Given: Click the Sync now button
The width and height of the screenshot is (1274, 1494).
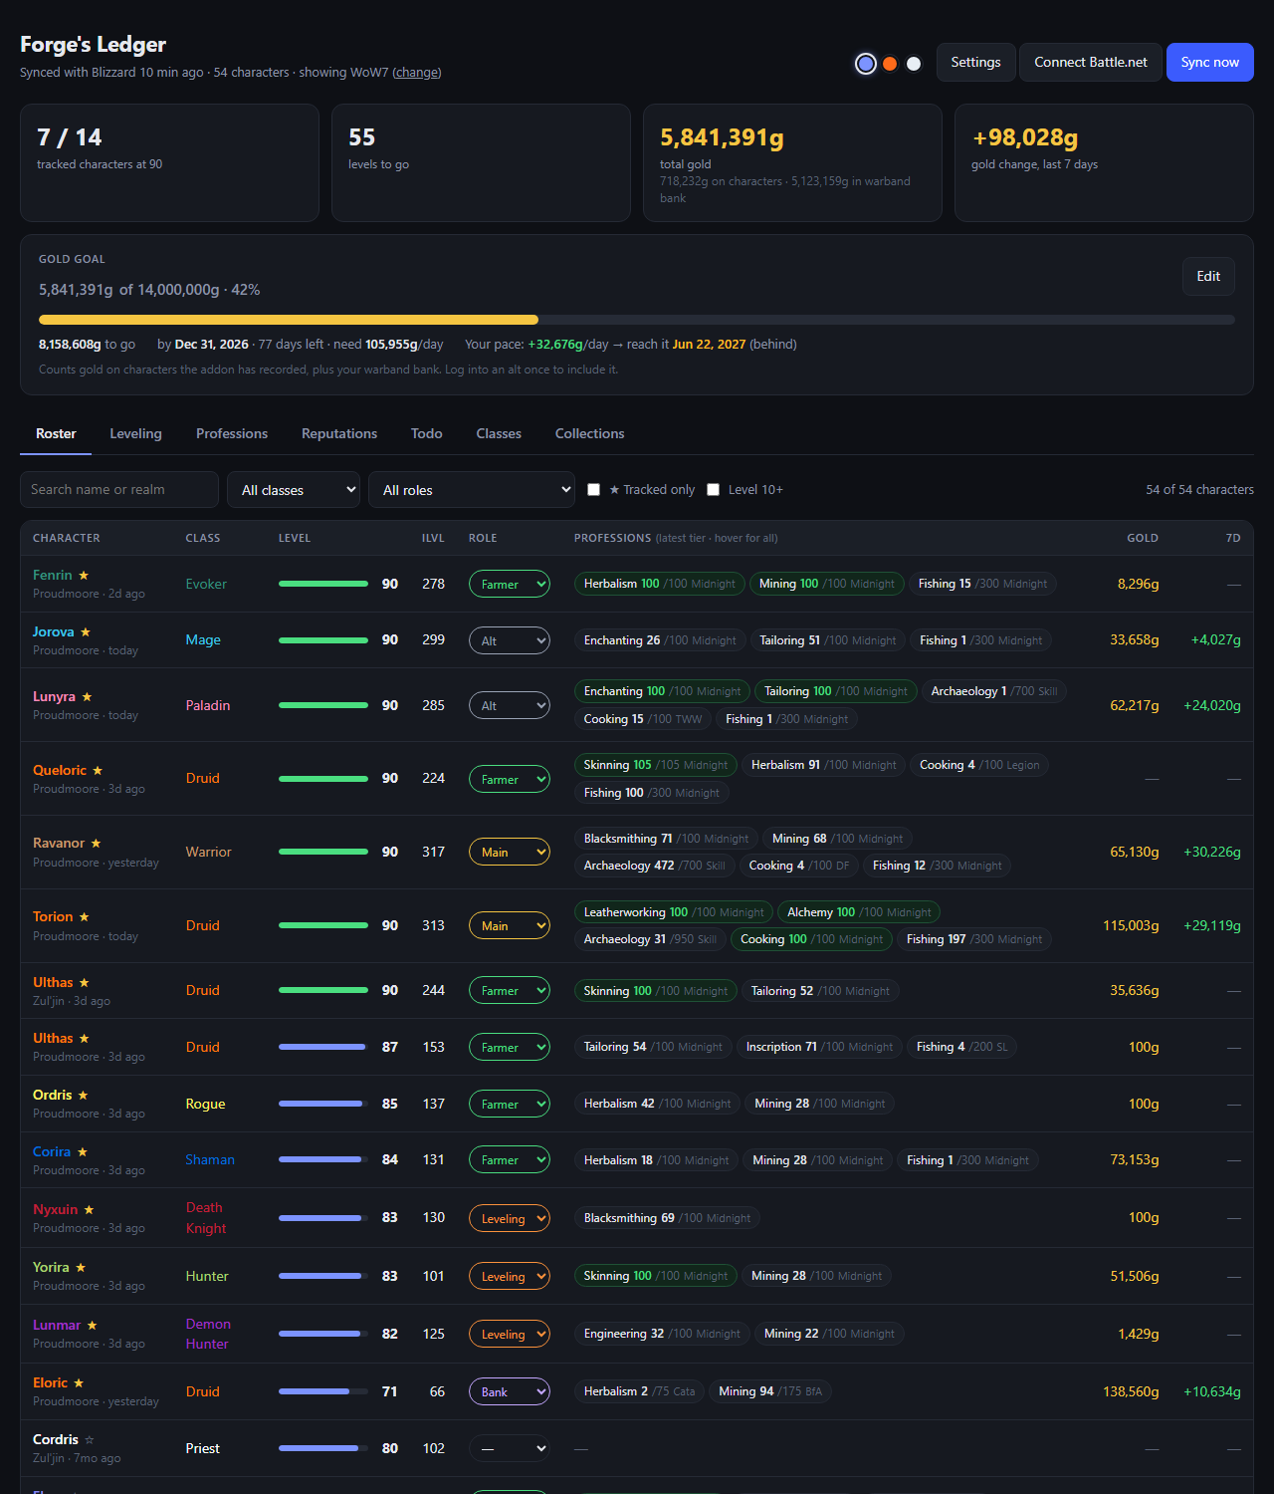Looking at the screenshot, I should click(1210, 63).
